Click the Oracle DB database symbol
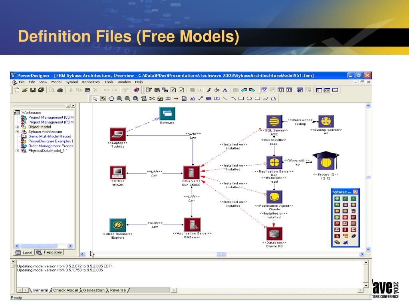 point(274,233)
